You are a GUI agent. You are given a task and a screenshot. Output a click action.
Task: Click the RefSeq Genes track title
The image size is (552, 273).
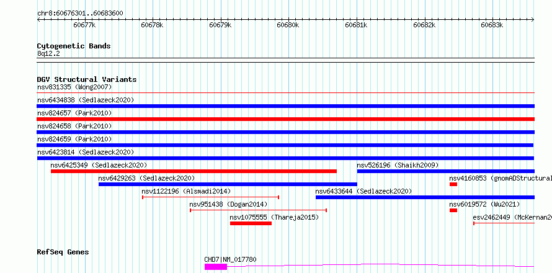63,252
